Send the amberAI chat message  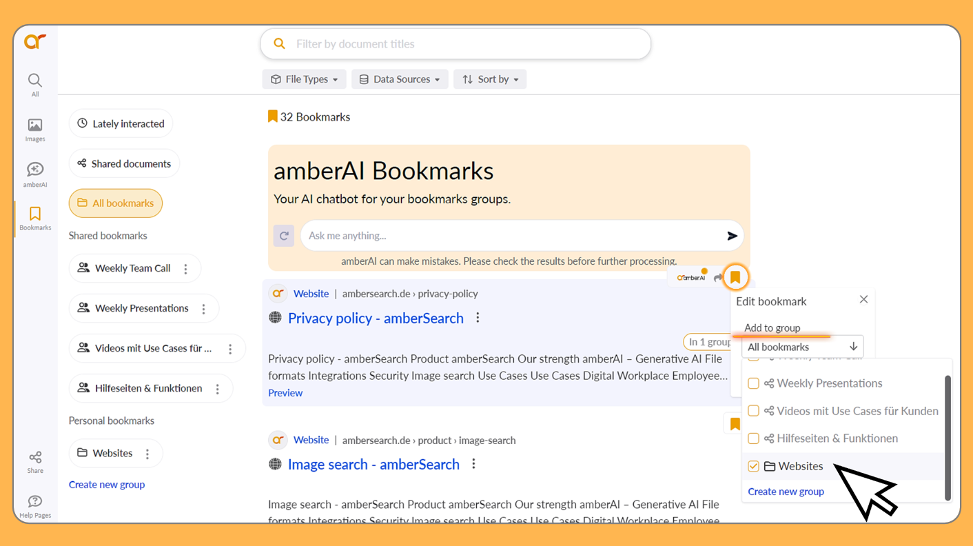point(732,236)
